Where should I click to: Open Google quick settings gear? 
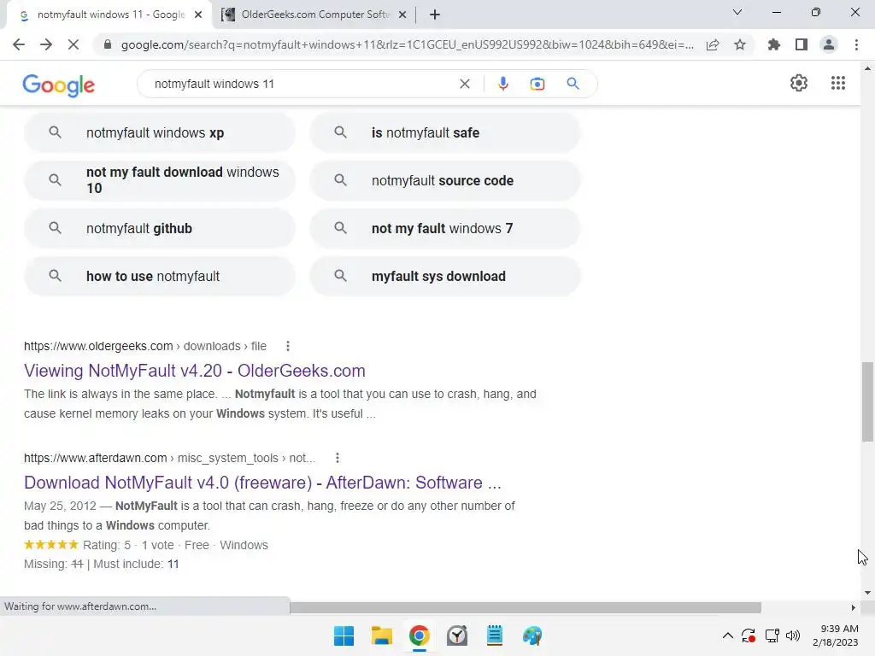click(x=799, y=83)
